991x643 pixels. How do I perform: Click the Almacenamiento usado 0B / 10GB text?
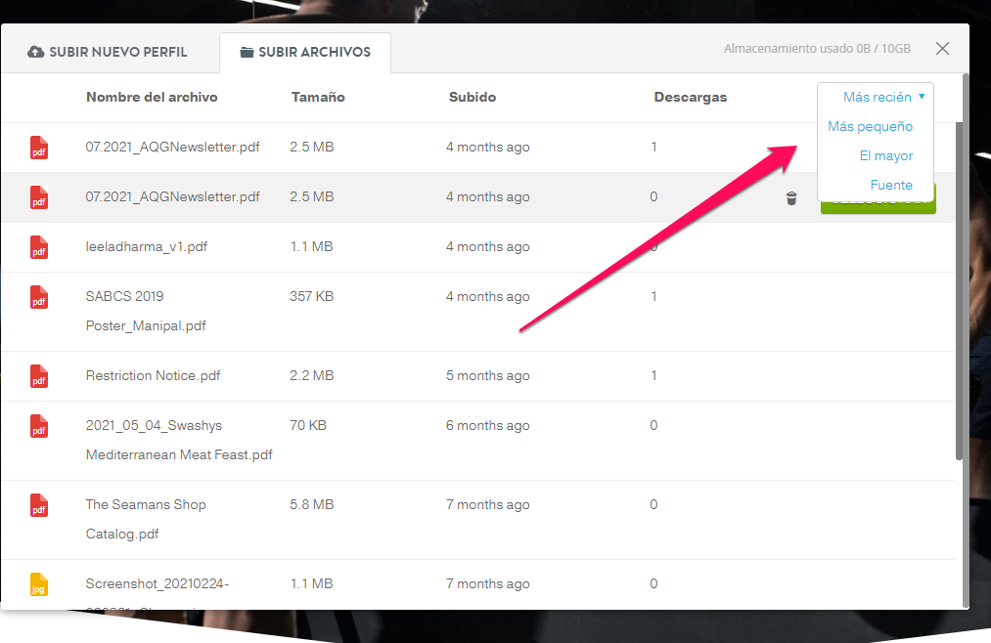pos(817,49)
